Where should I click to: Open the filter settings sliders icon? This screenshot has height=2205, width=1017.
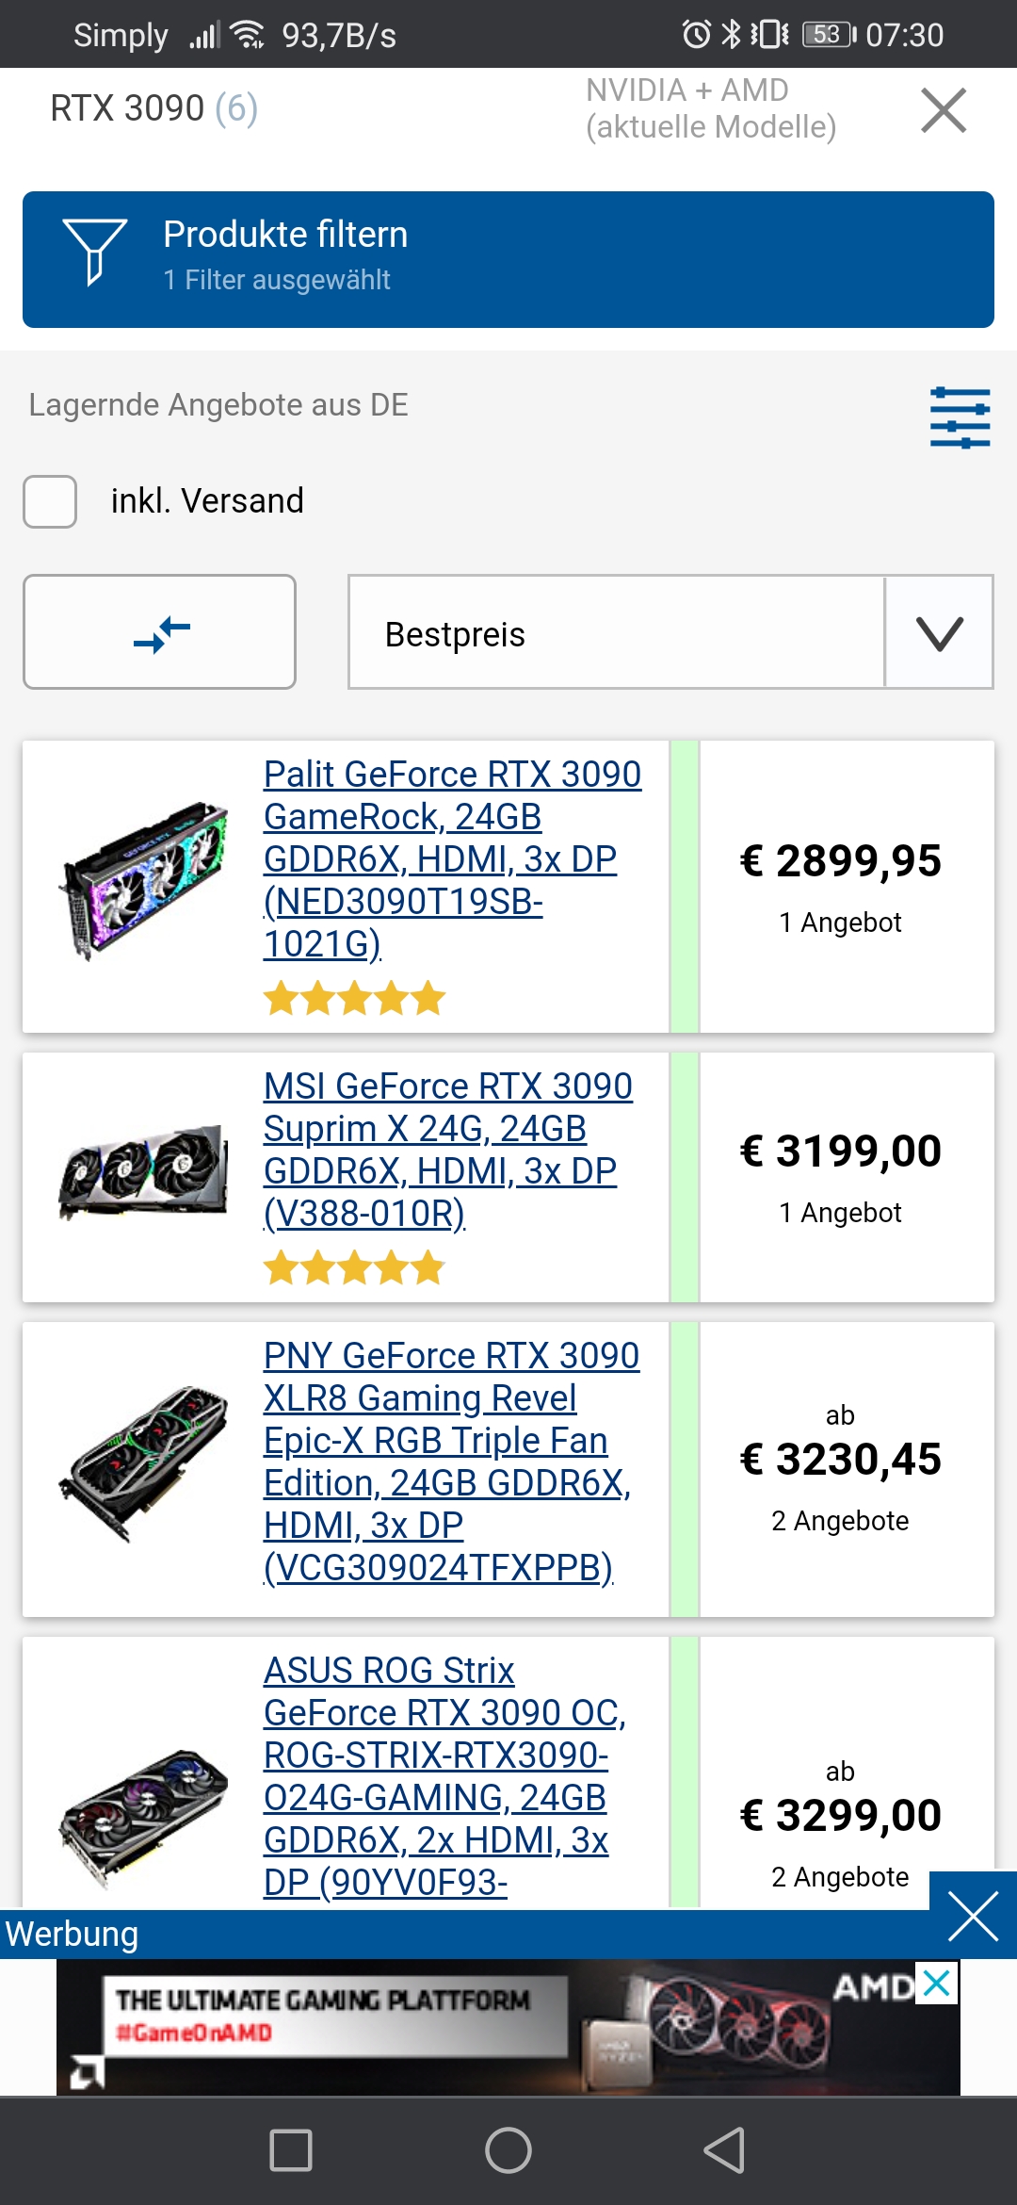[x=960, y=417]
